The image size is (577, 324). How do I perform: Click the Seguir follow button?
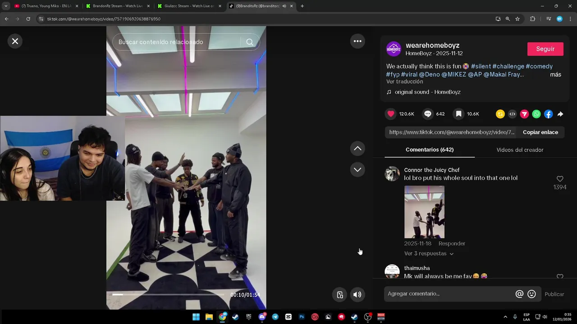point(545,49)
